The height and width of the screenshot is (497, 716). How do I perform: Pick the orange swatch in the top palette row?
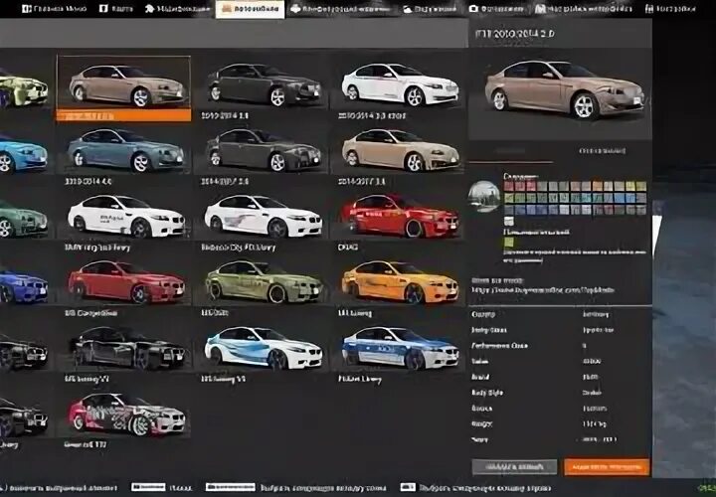click(597, 186)
